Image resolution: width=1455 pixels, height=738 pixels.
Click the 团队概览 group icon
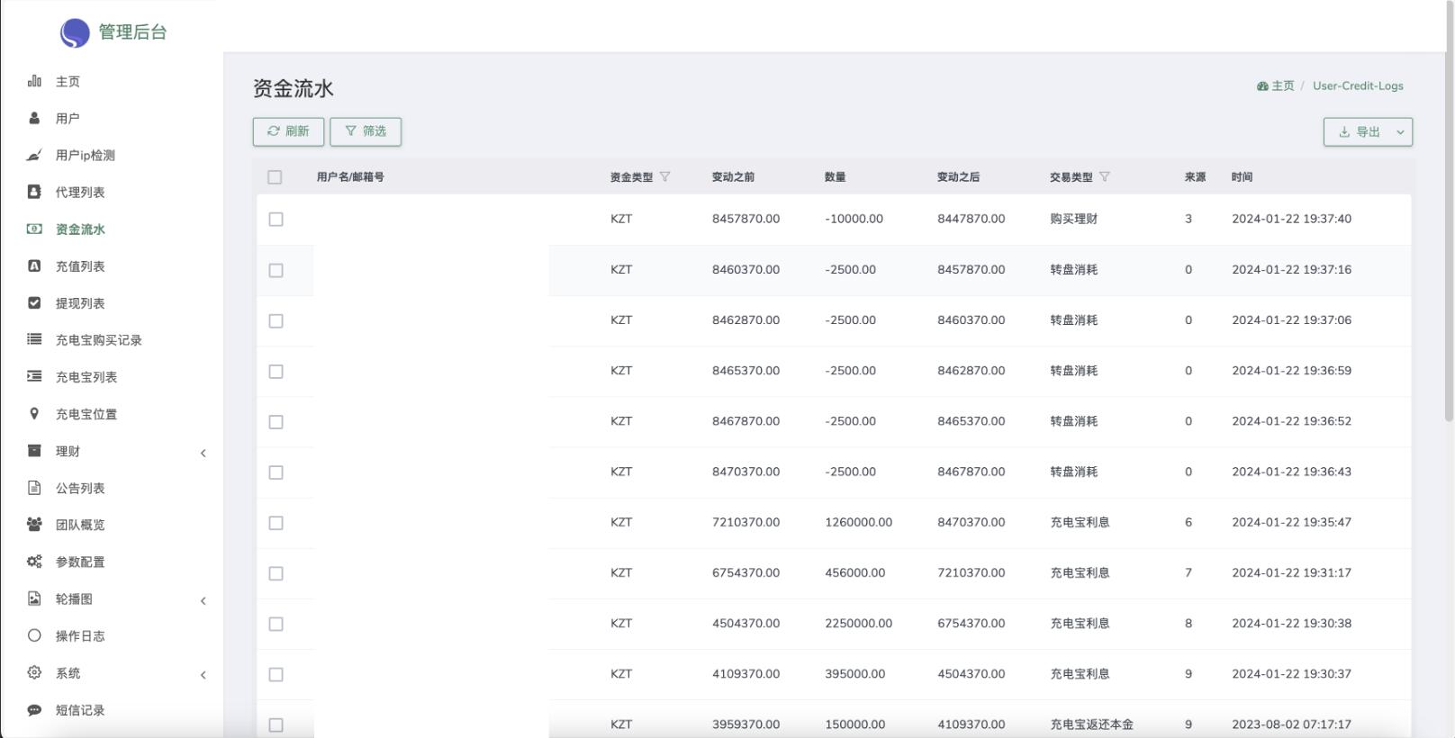tap(34, 525)
